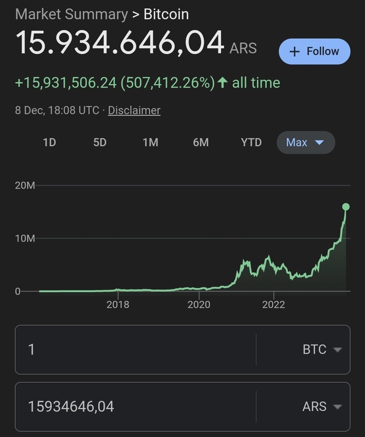Open the Disclaimer link

[134, 110]
